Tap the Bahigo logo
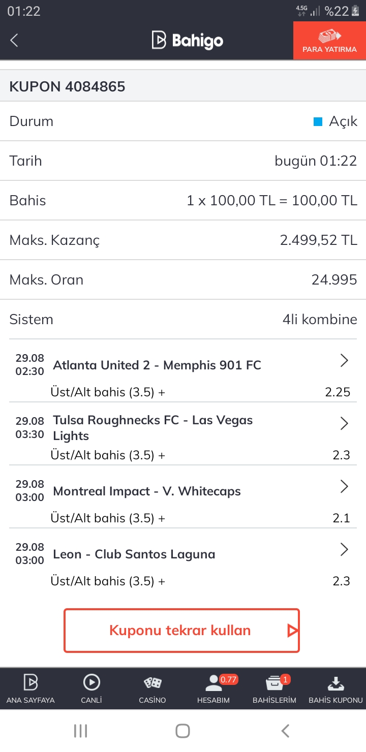Screen dimensions: 366x752 tap(187, 40)
